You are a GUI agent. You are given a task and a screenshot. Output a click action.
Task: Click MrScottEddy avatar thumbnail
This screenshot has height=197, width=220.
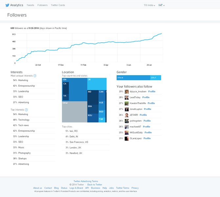(126, 133)
